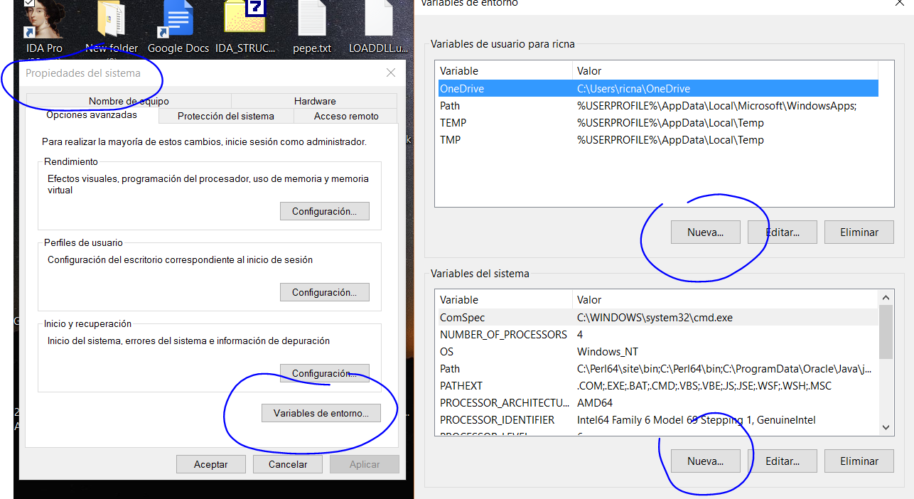914x499 pixels.
Task: Toggle the selection checkbox on IDA Pro icon
Action: point(29,3)
